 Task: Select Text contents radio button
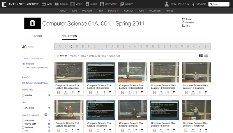pos(24,68)
